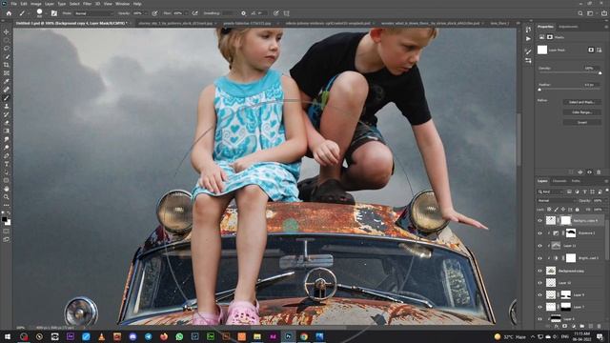This screenshot has width=610, height=343.
Task: Select the Brush tool in the toolbox
Action: (x=7, y=98)
